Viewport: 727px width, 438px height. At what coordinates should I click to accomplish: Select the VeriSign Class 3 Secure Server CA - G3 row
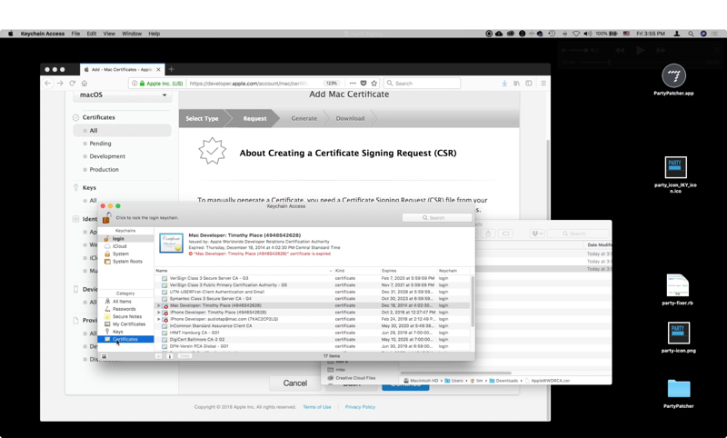point(312,279)
